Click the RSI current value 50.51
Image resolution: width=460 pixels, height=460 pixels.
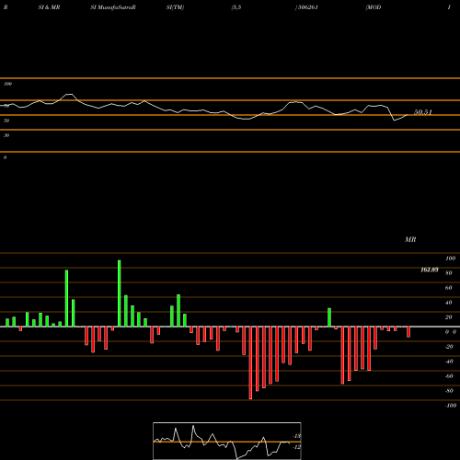coord(423,112)
